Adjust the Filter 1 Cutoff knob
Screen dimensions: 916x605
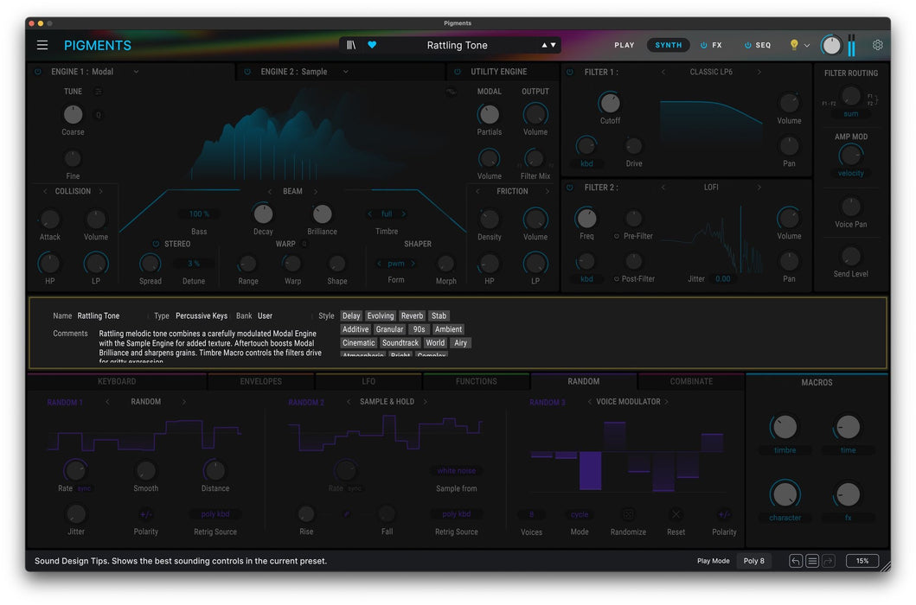pyautogui.click(x=610, y=103)
